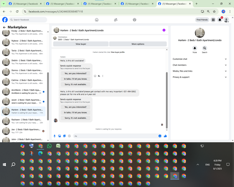Viewport: 234px width, 187px height.
Task: Launch Microsoft Edge from the taskbar
Action: pyautogui.click(x=40, y=153)
